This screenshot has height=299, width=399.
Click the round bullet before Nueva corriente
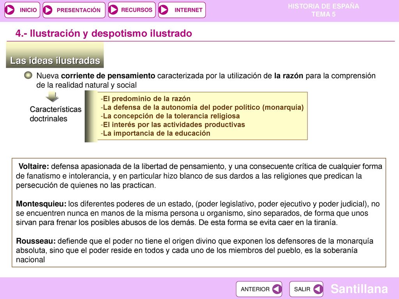(x=28, y=75)
